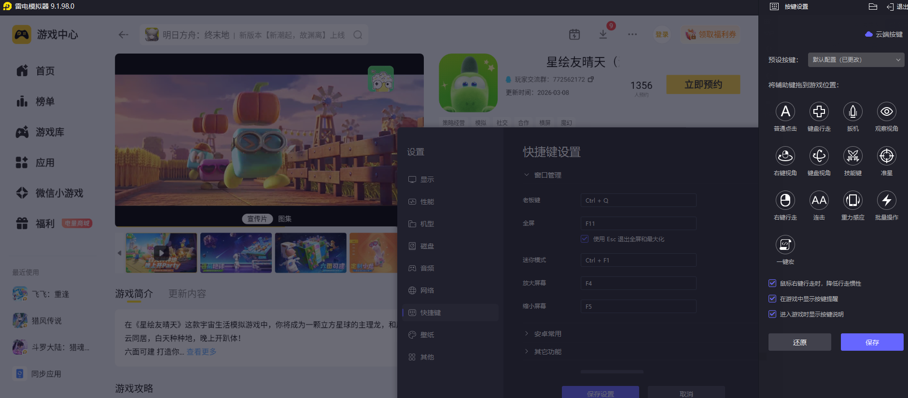Select the 键盘行走 D-pad key icon
The height and width of the screenshot is (398, 908).
819,111
